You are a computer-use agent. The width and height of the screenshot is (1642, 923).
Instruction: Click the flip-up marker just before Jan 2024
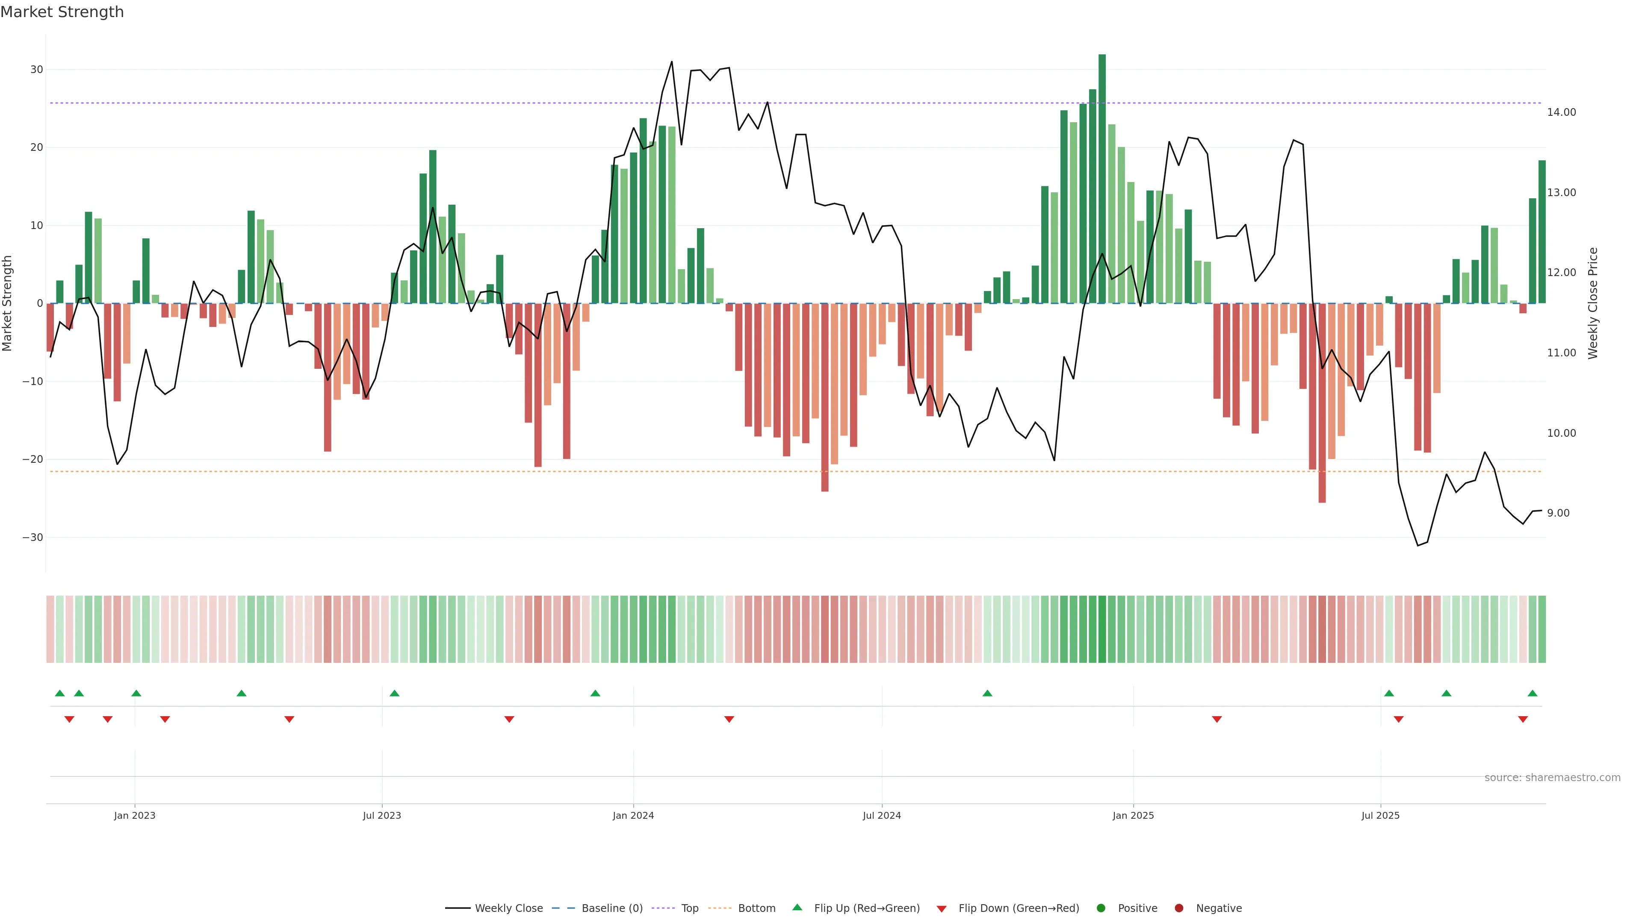pos(595,693)
